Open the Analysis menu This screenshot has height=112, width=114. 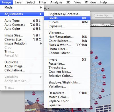56,2
